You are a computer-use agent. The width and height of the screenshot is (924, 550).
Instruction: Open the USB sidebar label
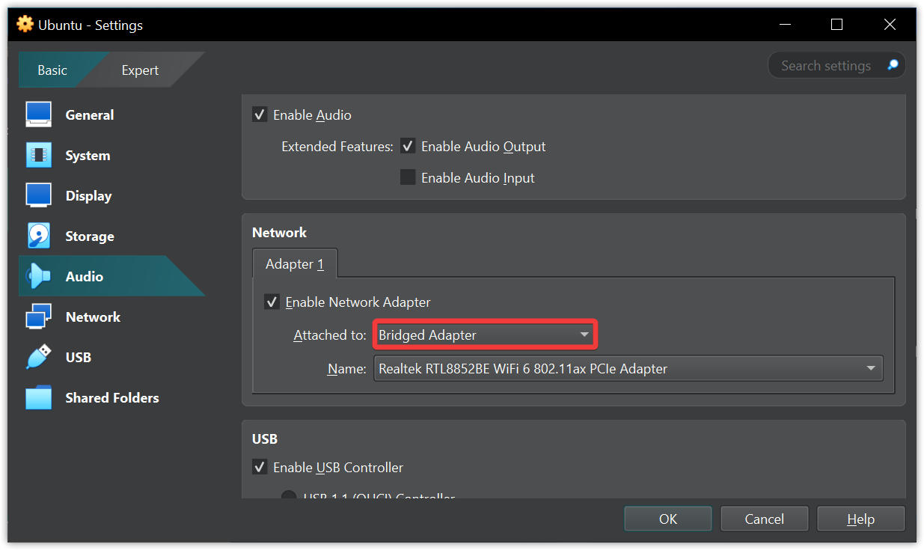(x=78, y=358)
